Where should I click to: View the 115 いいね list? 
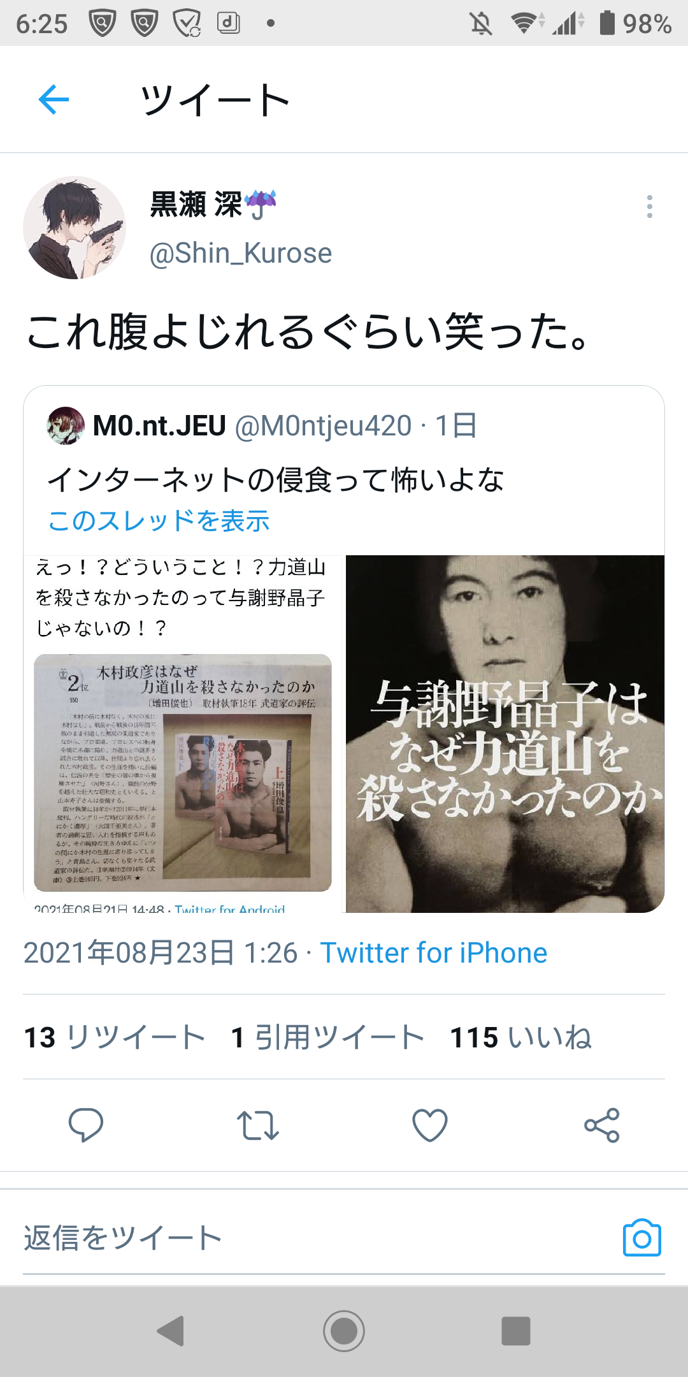521,1037
